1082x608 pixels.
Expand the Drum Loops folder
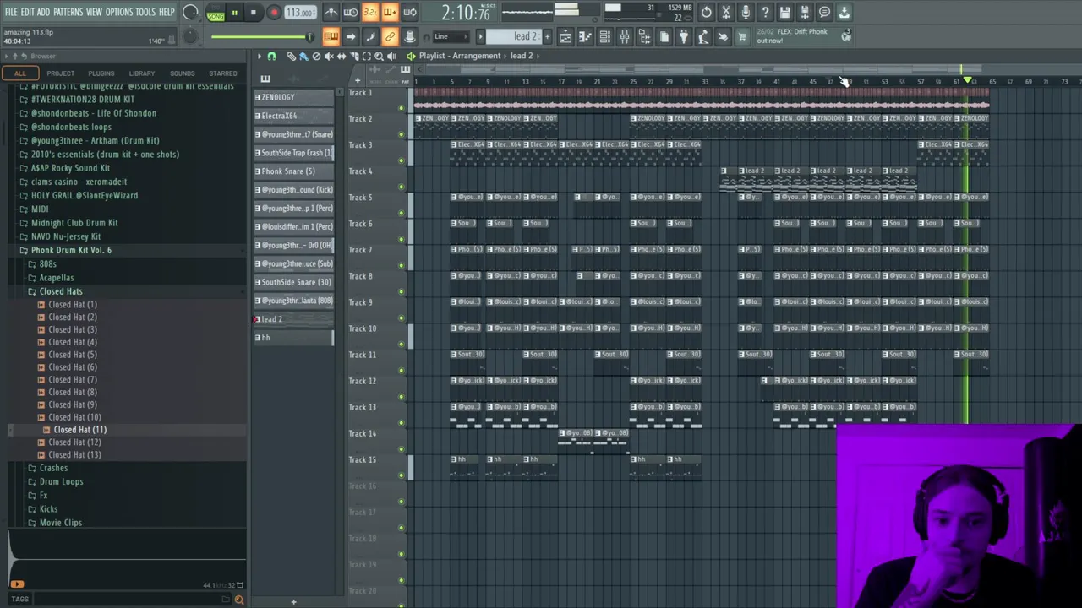point(61,481)
